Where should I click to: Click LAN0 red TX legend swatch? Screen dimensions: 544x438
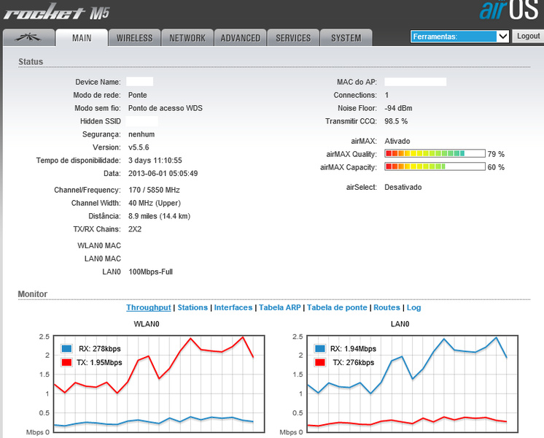319,362
